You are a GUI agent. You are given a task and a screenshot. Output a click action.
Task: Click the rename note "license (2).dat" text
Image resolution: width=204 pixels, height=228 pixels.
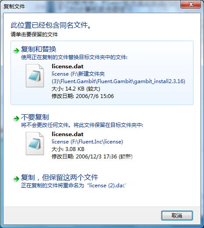[107, 186]
